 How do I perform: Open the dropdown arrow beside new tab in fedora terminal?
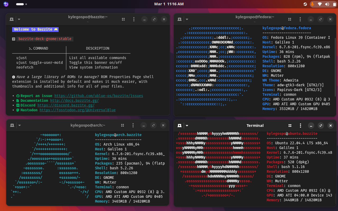187,19
